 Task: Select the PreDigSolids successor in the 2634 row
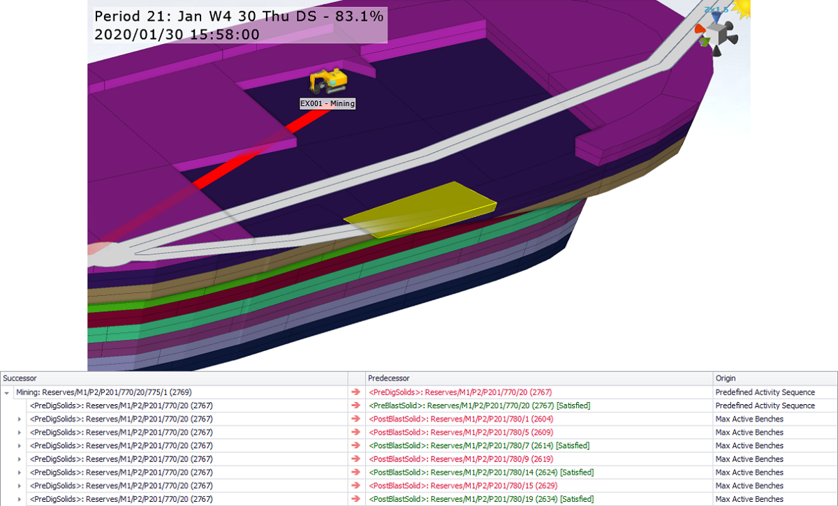coord(121,499)
